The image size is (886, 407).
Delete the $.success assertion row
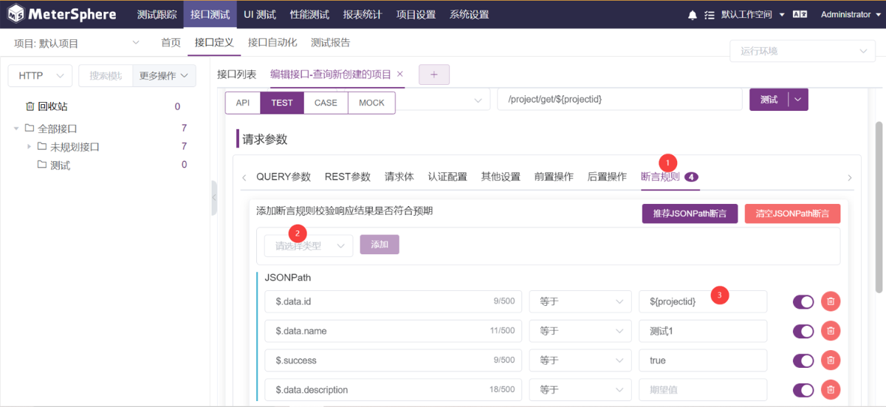(x=831, y=360)
